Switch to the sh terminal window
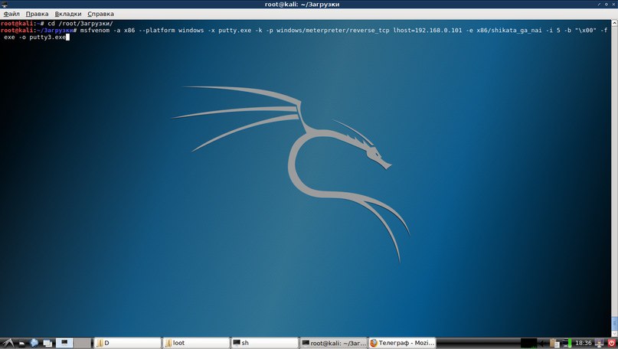 264,343
